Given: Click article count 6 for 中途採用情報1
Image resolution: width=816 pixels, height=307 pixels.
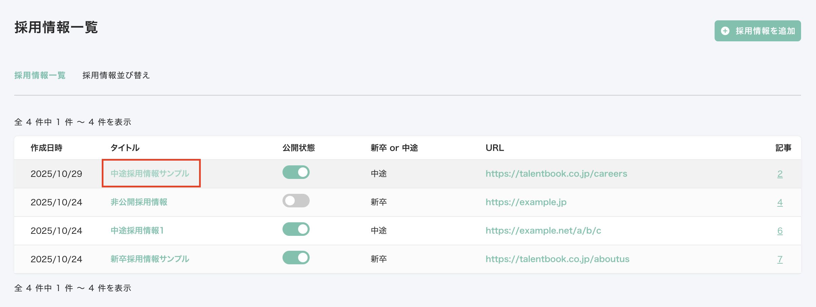Looking at the screenshot, I should pyautogui.click(x=780, y=231).
